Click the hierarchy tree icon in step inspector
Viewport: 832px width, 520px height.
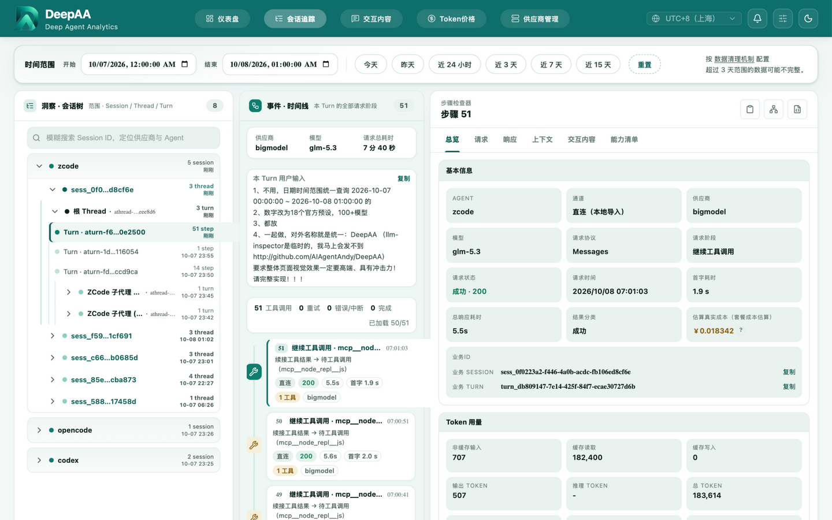[774, 109]
